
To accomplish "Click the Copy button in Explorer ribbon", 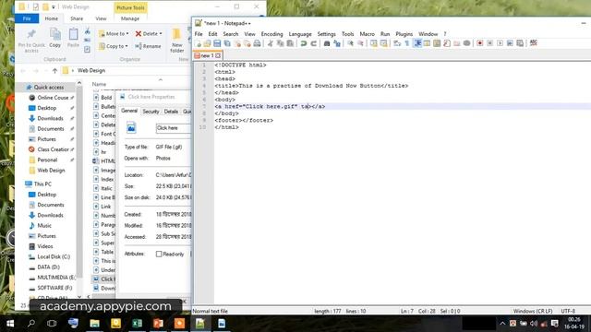I will coord(55,38).
